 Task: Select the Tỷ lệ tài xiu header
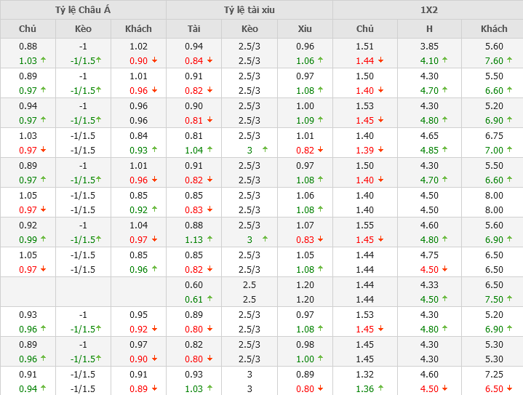pos(249,10)
